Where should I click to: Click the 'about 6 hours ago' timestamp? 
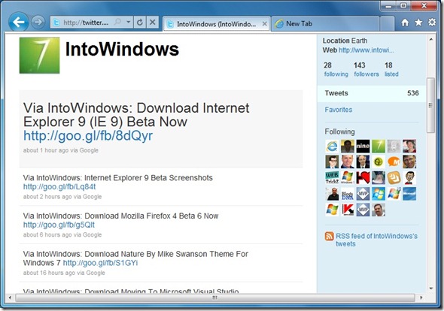point(47,234)
